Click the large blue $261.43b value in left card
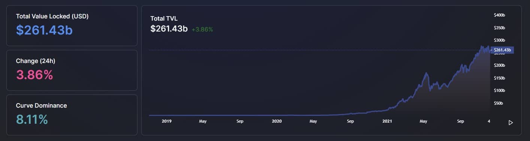This screenshot has width=530, height=141. [44, 30]
